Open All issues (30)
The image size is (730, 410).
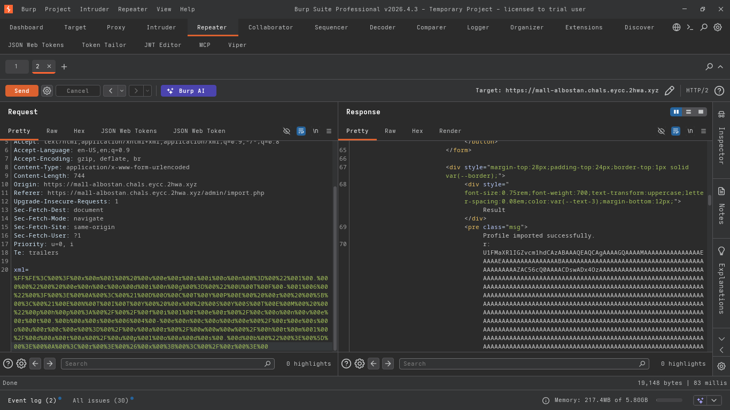point(100,400)
